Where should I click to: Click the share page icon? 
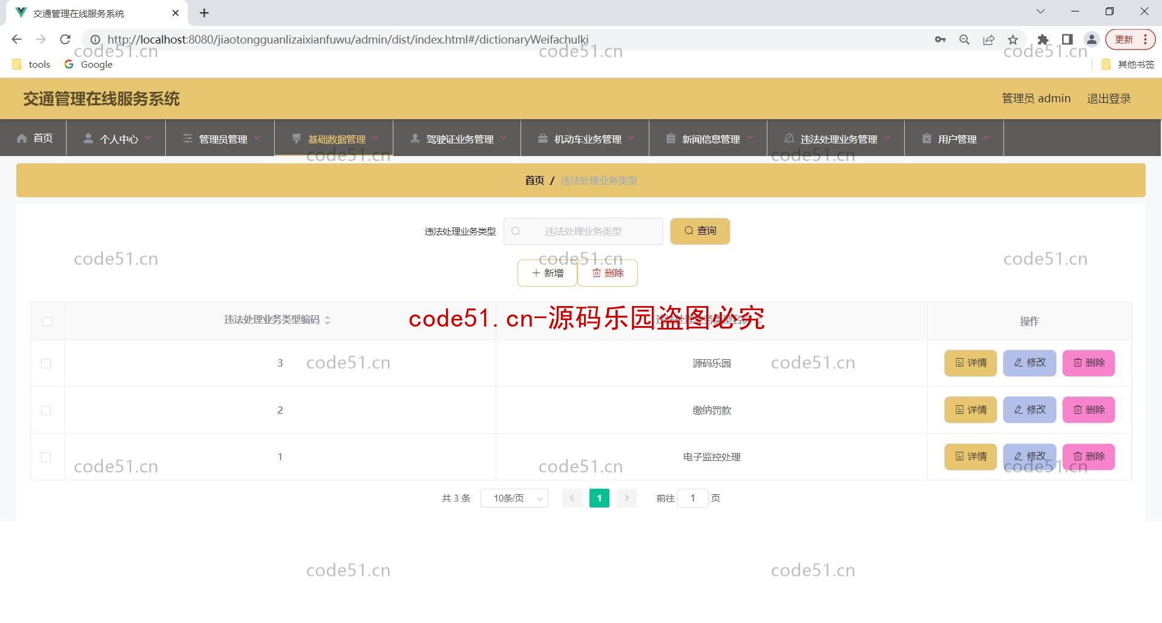click(x=988, y=39)
